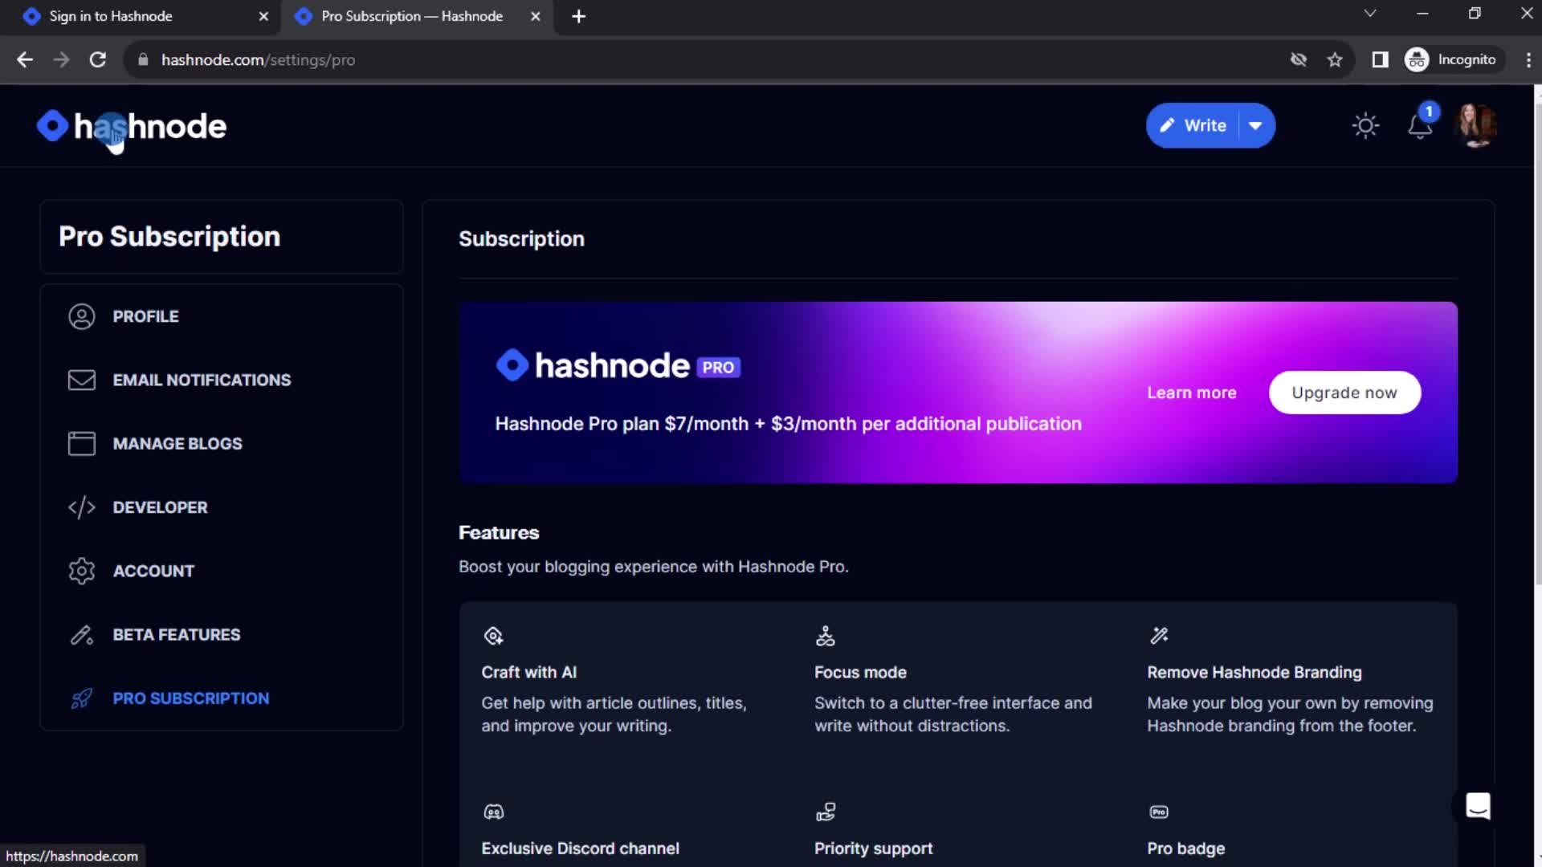Click the Hashnode Pro plan pricing text
This screenshot has height=867, width=1542.
tap(788, 424)
